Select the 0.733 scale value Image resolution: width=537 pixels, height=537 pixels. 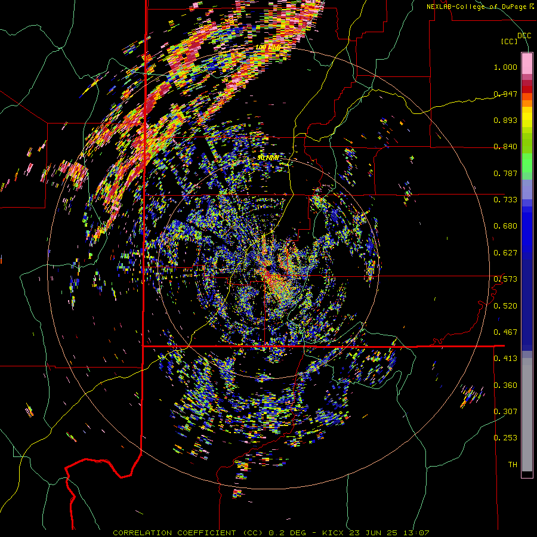[505, 199]
